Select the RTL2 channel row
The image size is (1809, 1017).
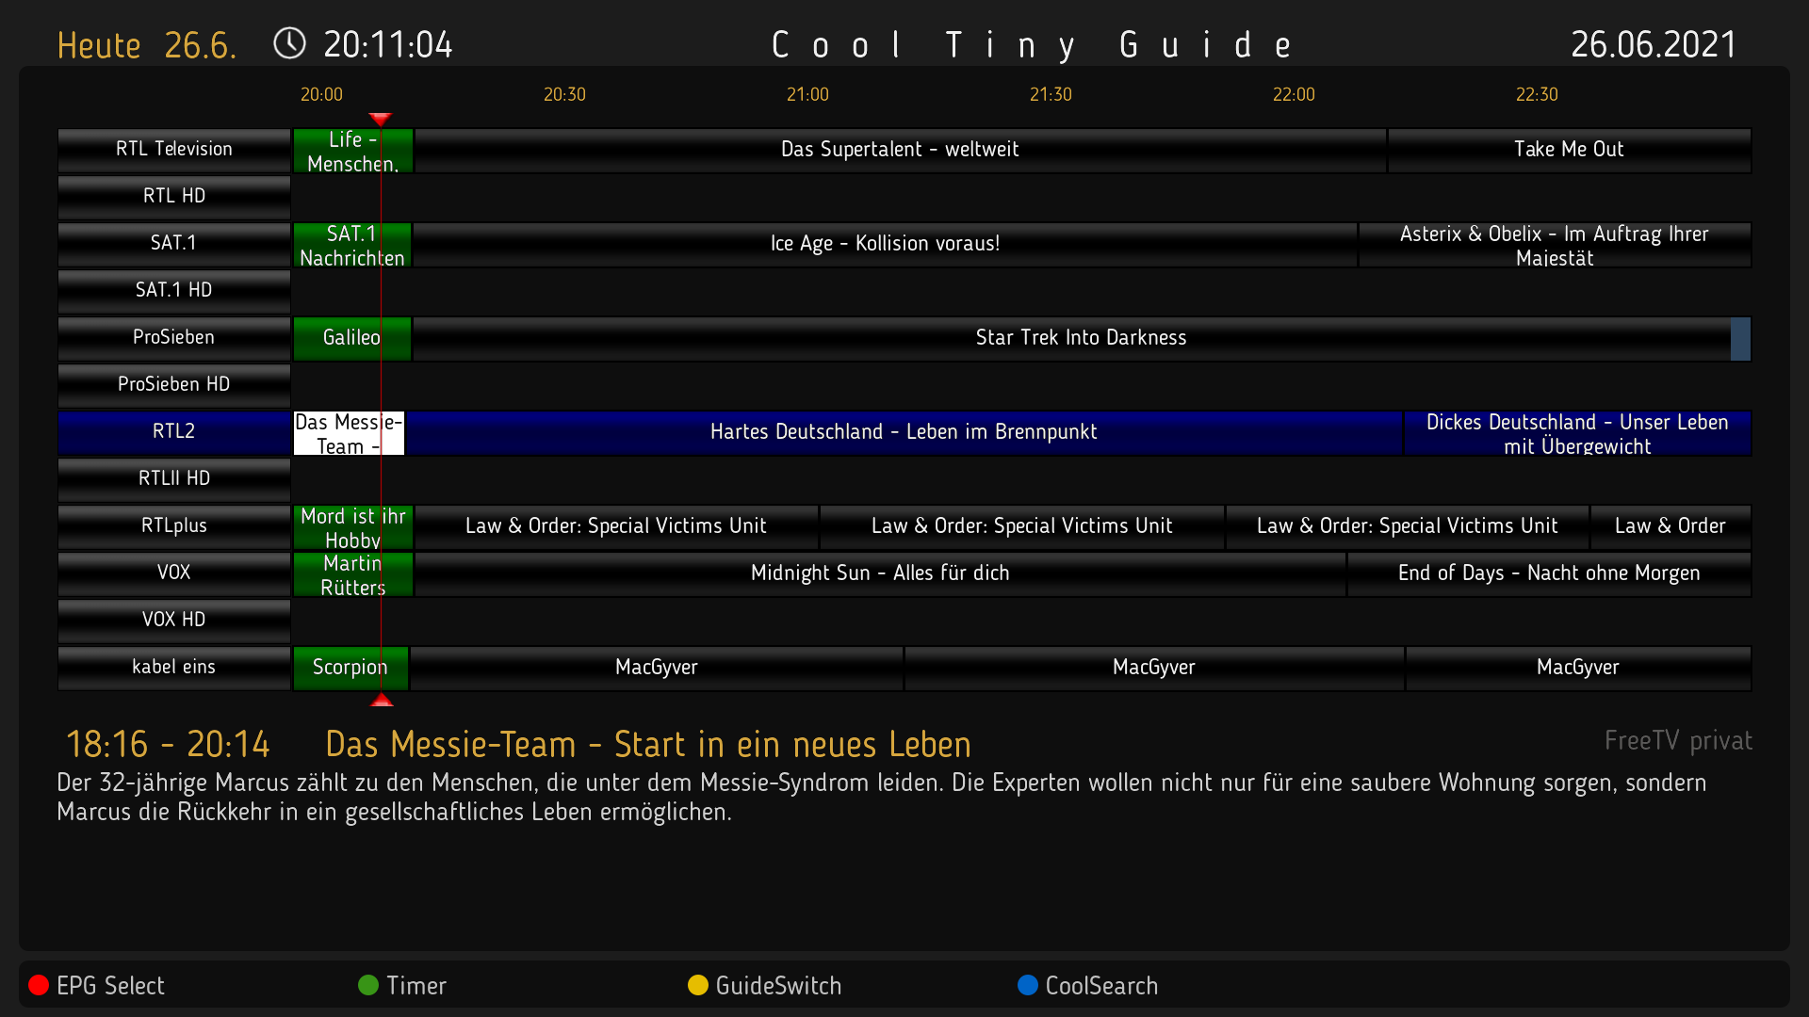(173, 432)
